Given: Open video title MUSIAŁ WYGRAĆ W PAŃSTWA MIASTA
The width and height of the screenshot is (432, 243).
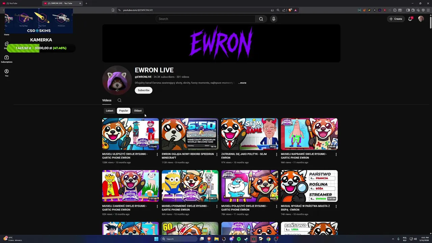Looking at the screenshot, I should 305,208.
